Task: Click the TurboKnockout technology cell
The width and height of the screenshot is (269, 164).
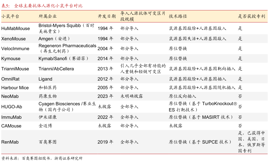Action: point(203,107)
